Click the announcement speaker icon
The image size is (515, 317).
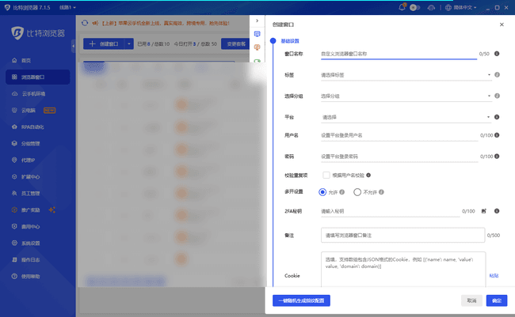[95, 23]
